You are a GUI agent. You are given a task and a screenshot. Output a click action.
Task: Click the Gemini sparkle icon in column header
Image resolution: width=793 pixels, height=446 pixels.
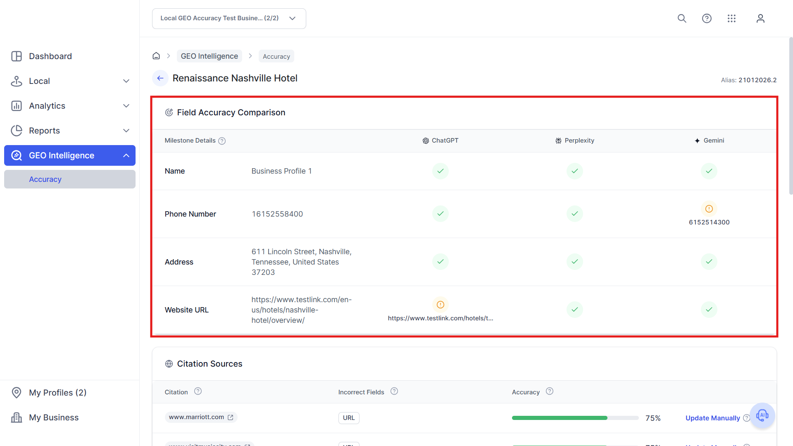[x=697, y=141]
